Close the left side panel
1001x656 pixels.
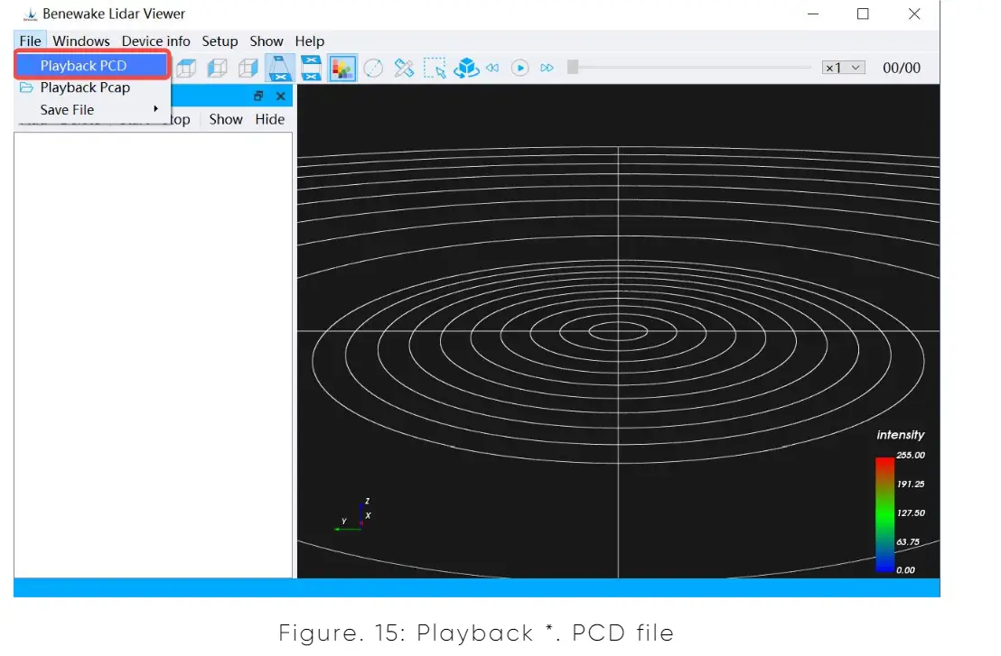click(x=280, y=96)
